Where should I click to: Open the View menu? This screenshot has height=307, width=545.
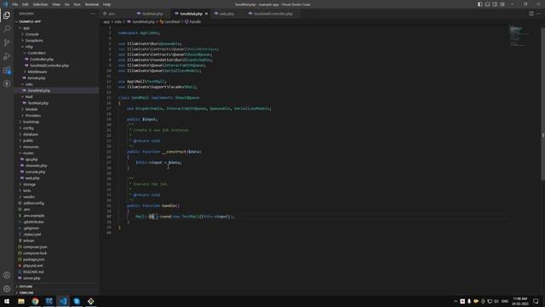pos(56,4)
